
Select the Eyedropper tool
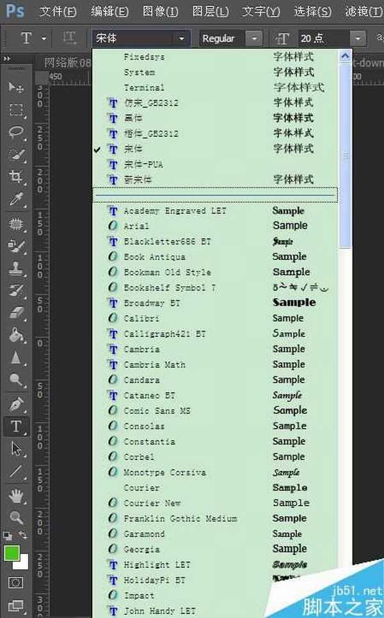[x=16, y=200]
